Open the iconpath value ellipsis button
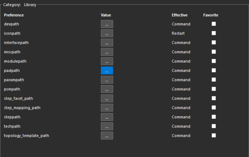Viewport: 249px width, 157px height. [107, 33]
